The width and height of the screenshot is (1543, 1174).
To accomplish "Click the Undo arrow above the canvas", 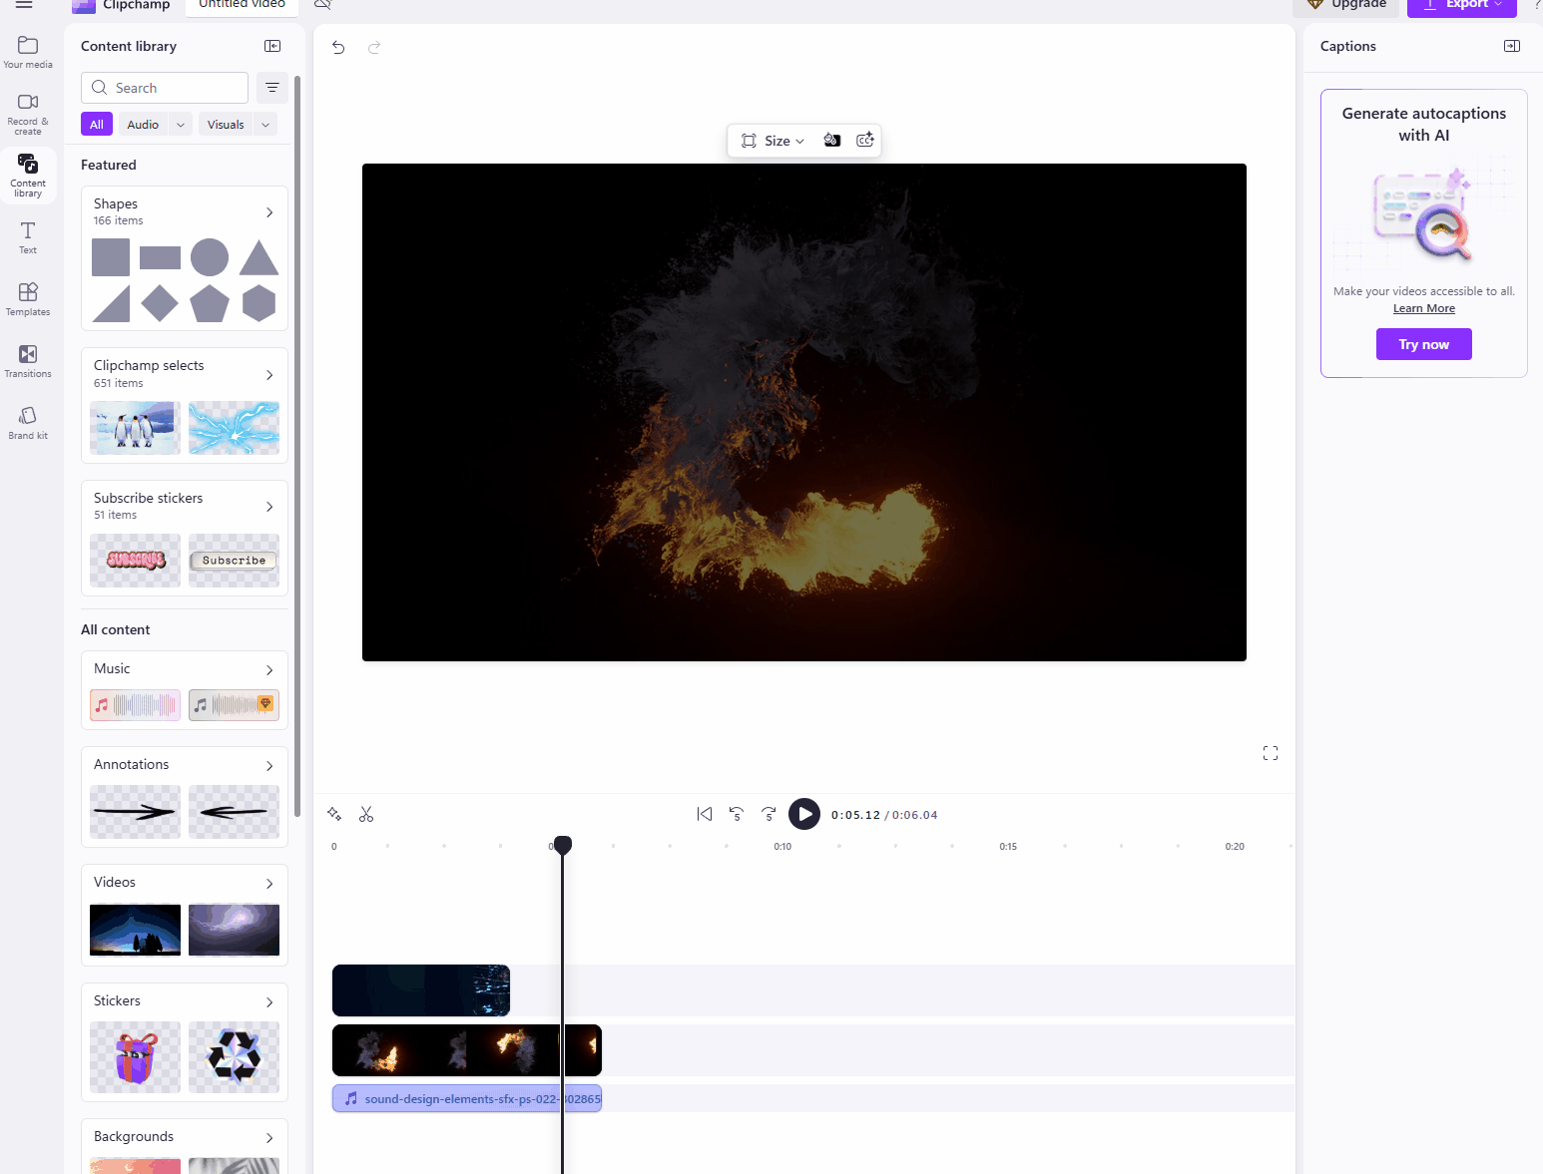I will (x=337, y=47).
